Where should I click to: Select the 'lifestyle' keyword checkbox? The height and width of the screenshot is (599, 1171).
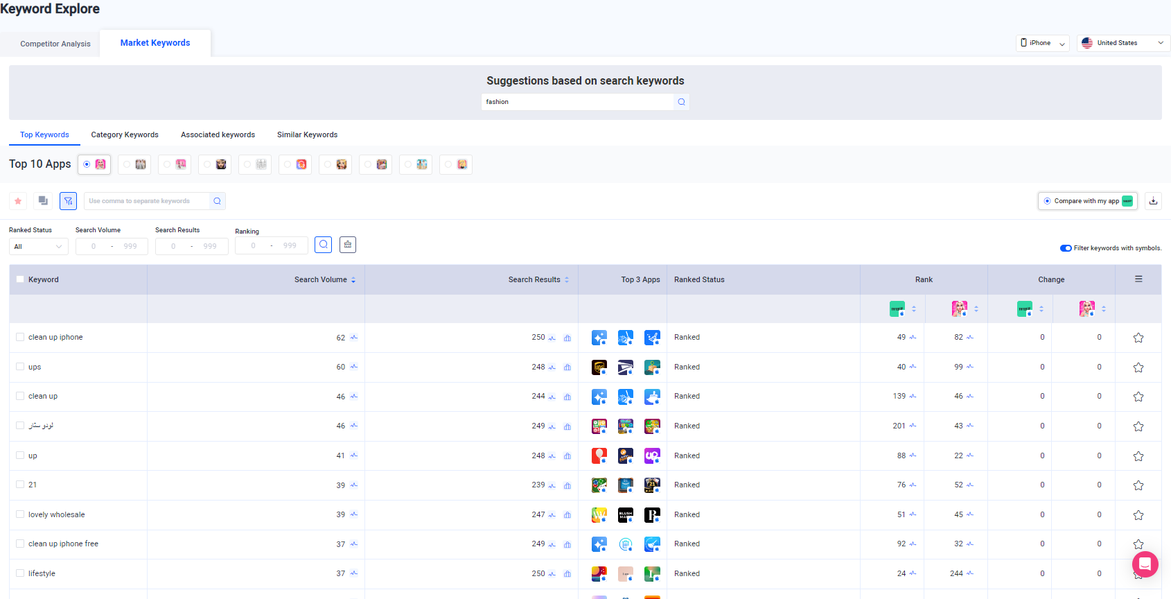coord(20,573)
